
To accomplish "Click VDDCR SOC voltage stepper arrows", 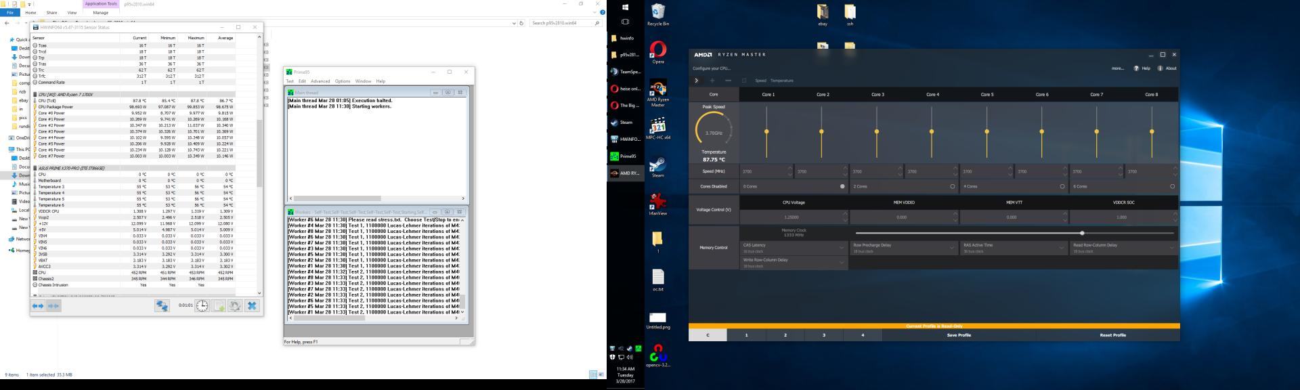I will (1175, 217).
